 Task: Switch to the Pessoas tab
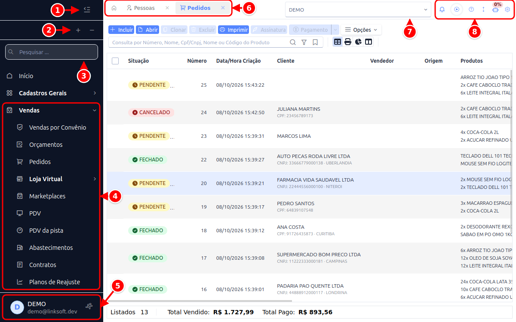pyautogui.click(x=141, y=8)
